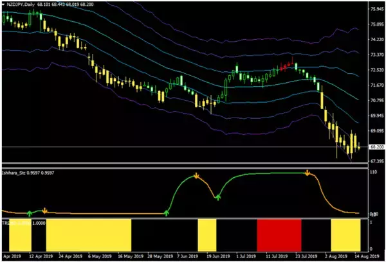Viewport: 386px width, 262px height.
Task: Click the yellow trend block near 19 Jun
Action: [x=207, y=234]
